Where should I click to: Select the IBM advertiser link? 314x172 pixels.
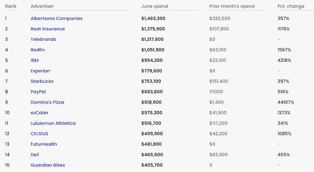[x=35, y=60]
